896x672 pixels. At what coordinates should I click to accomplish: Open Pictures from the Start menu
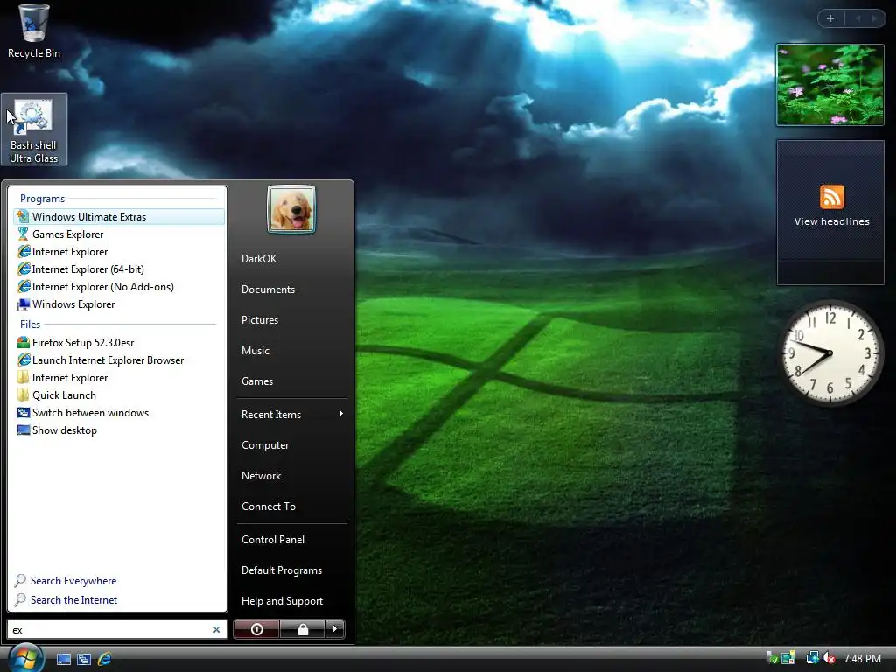[259, 320]
